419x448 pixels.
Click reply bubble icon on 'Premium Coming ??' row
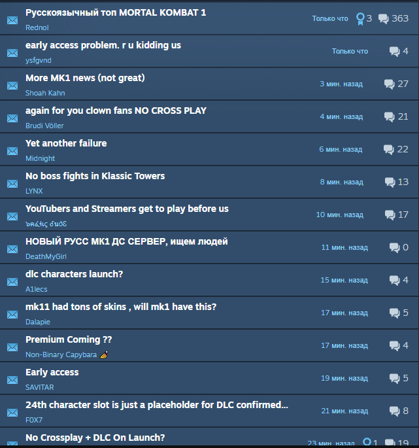point(394,346)
